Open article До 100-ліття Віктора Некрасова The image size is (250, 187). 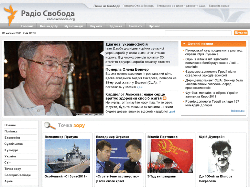click(x=215, y=179)
